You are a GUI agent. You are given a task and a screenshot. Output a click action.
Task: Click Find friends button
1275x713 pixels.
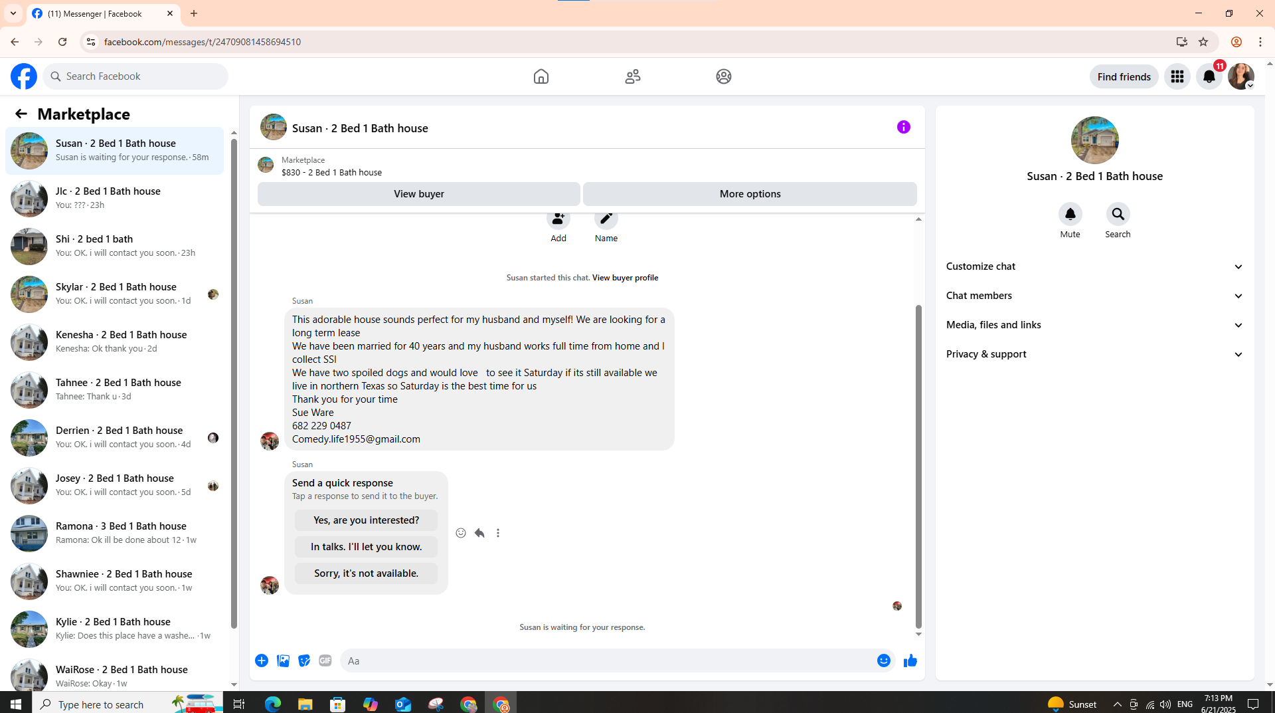tap(1124, 76)
